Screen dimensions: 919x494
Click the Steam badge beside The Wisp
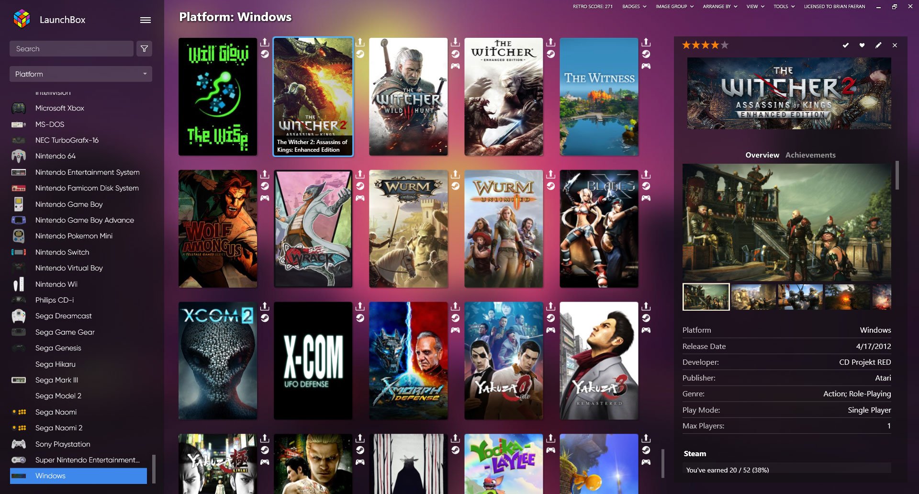[x=265, y=54]
